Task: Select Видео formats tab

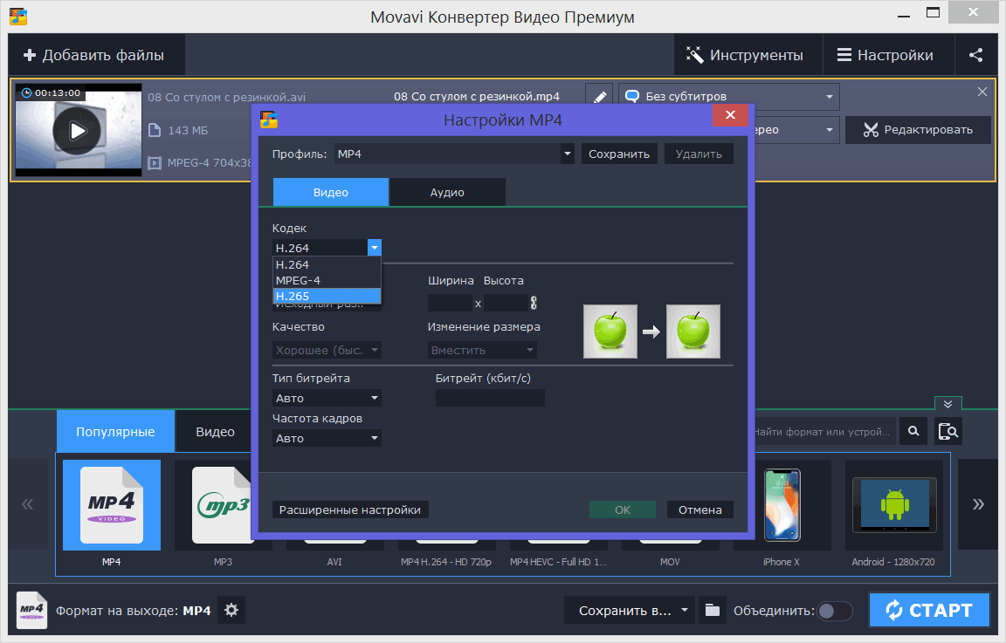Action: 215,432
